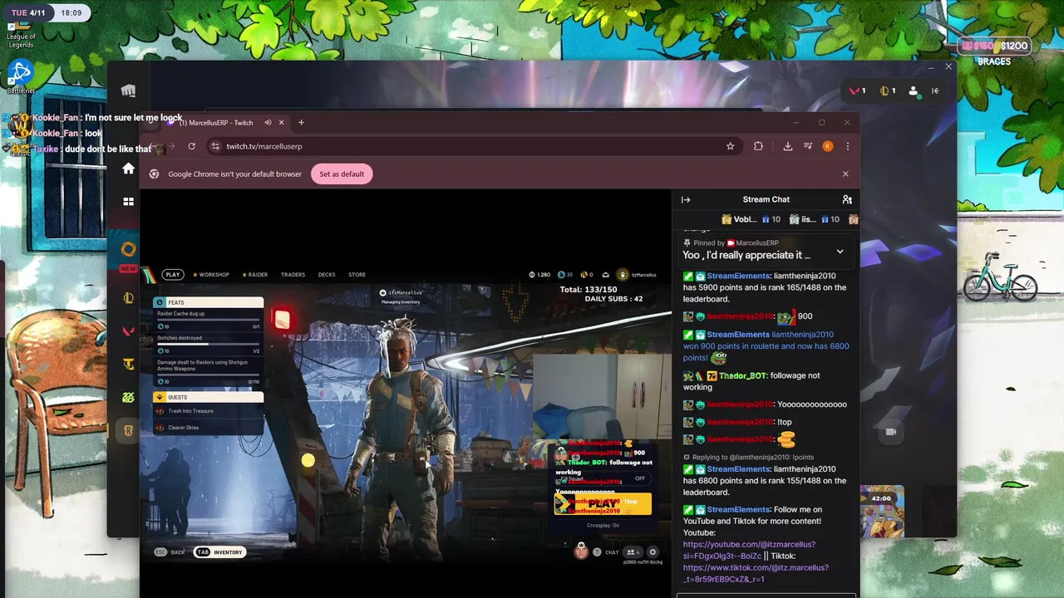This screenshot has height=598, width=1064.
Task: Open the TRADERS tab in game
Action: (x=293, y=274)
